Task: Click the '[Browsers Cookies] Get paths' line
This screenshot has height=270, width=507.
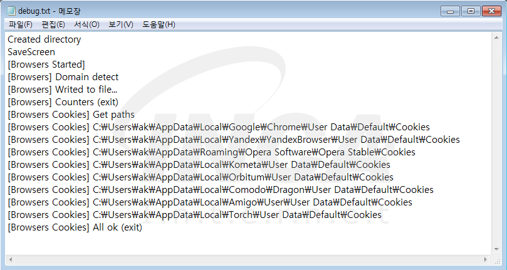Action: click(x=71, y=115)
